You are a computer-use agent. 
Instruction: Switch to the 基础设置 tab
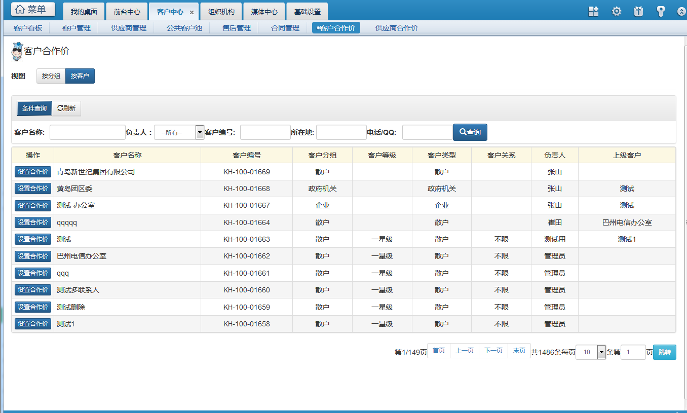click(308, 12)
